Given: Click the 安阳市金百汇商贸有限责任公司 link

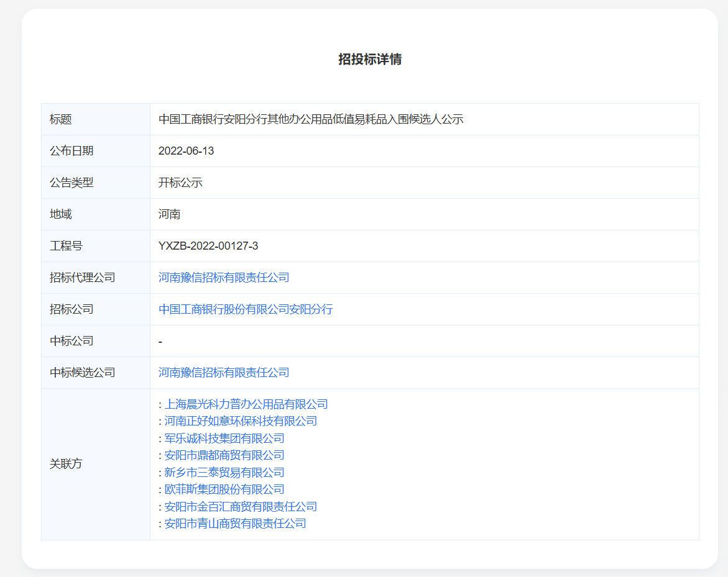Looking at the screenshot, I should [x=241, y=507].
